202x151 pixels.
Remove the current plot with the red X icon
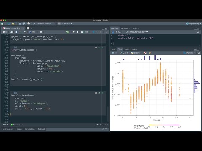(146, 53)
